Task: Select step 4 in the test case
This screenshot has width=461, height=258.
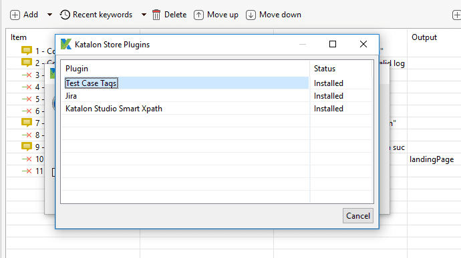Action: click(33, 87)
